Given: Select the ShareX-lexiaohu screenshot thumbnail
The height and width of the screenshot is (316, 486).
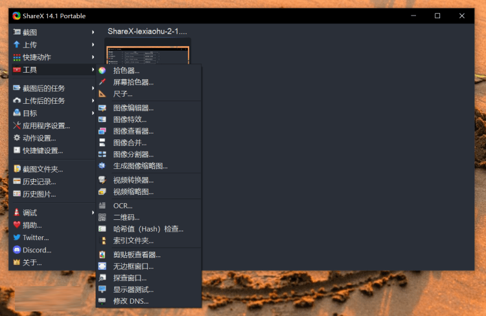Looking at the screenshot, I should (148, 55).
